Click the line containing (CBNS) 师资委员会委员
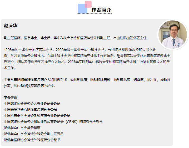 click(x=53, y=122)
